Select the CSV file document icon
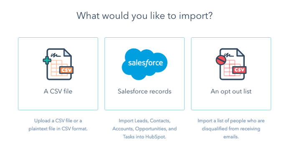 (58, 64)
